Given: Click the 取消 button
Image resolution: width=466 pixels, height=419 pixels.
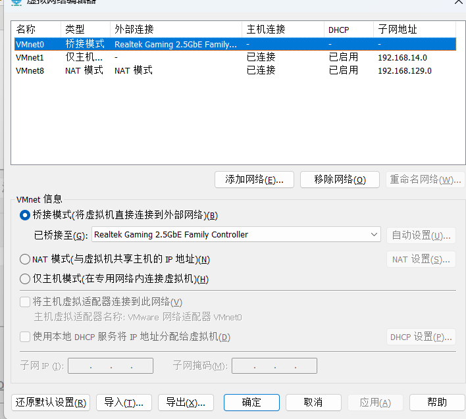Looking at the screenshot, I should coord(313,403).
